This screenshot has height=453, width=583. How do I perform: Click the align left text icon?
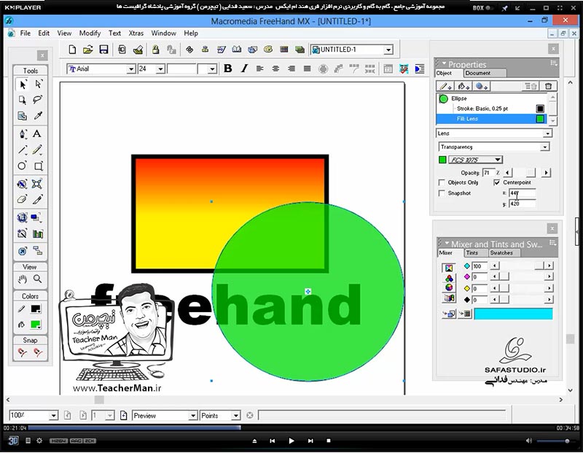(x=260, y=69)
